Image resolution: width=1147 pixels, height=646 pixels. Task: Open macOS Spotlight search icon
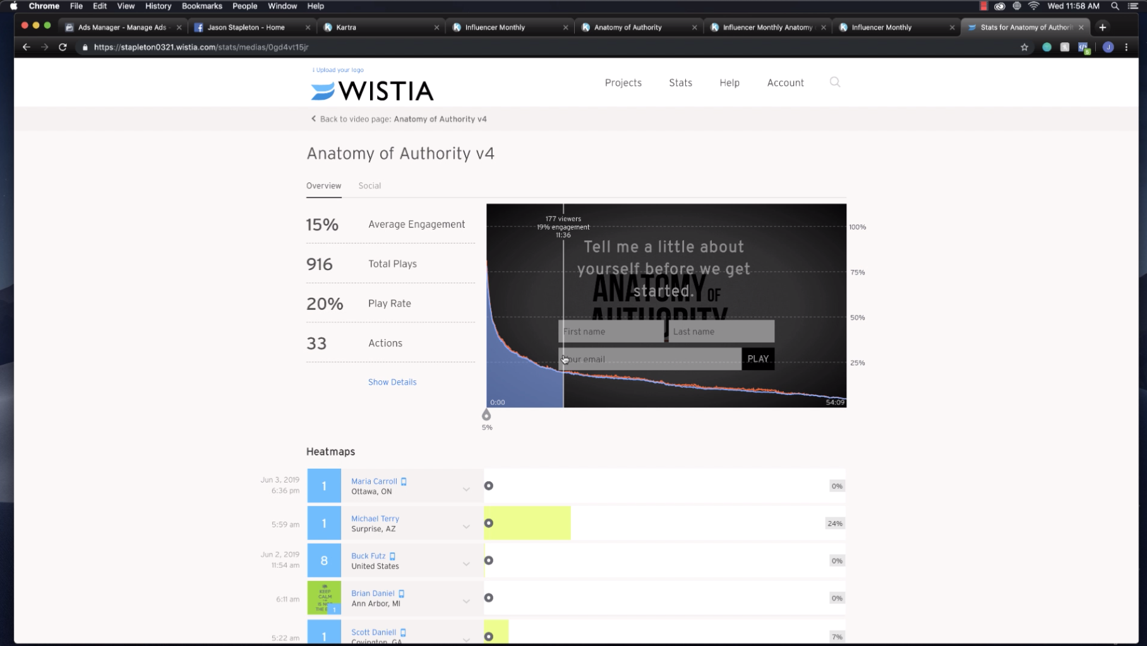tap(1115, 6)
